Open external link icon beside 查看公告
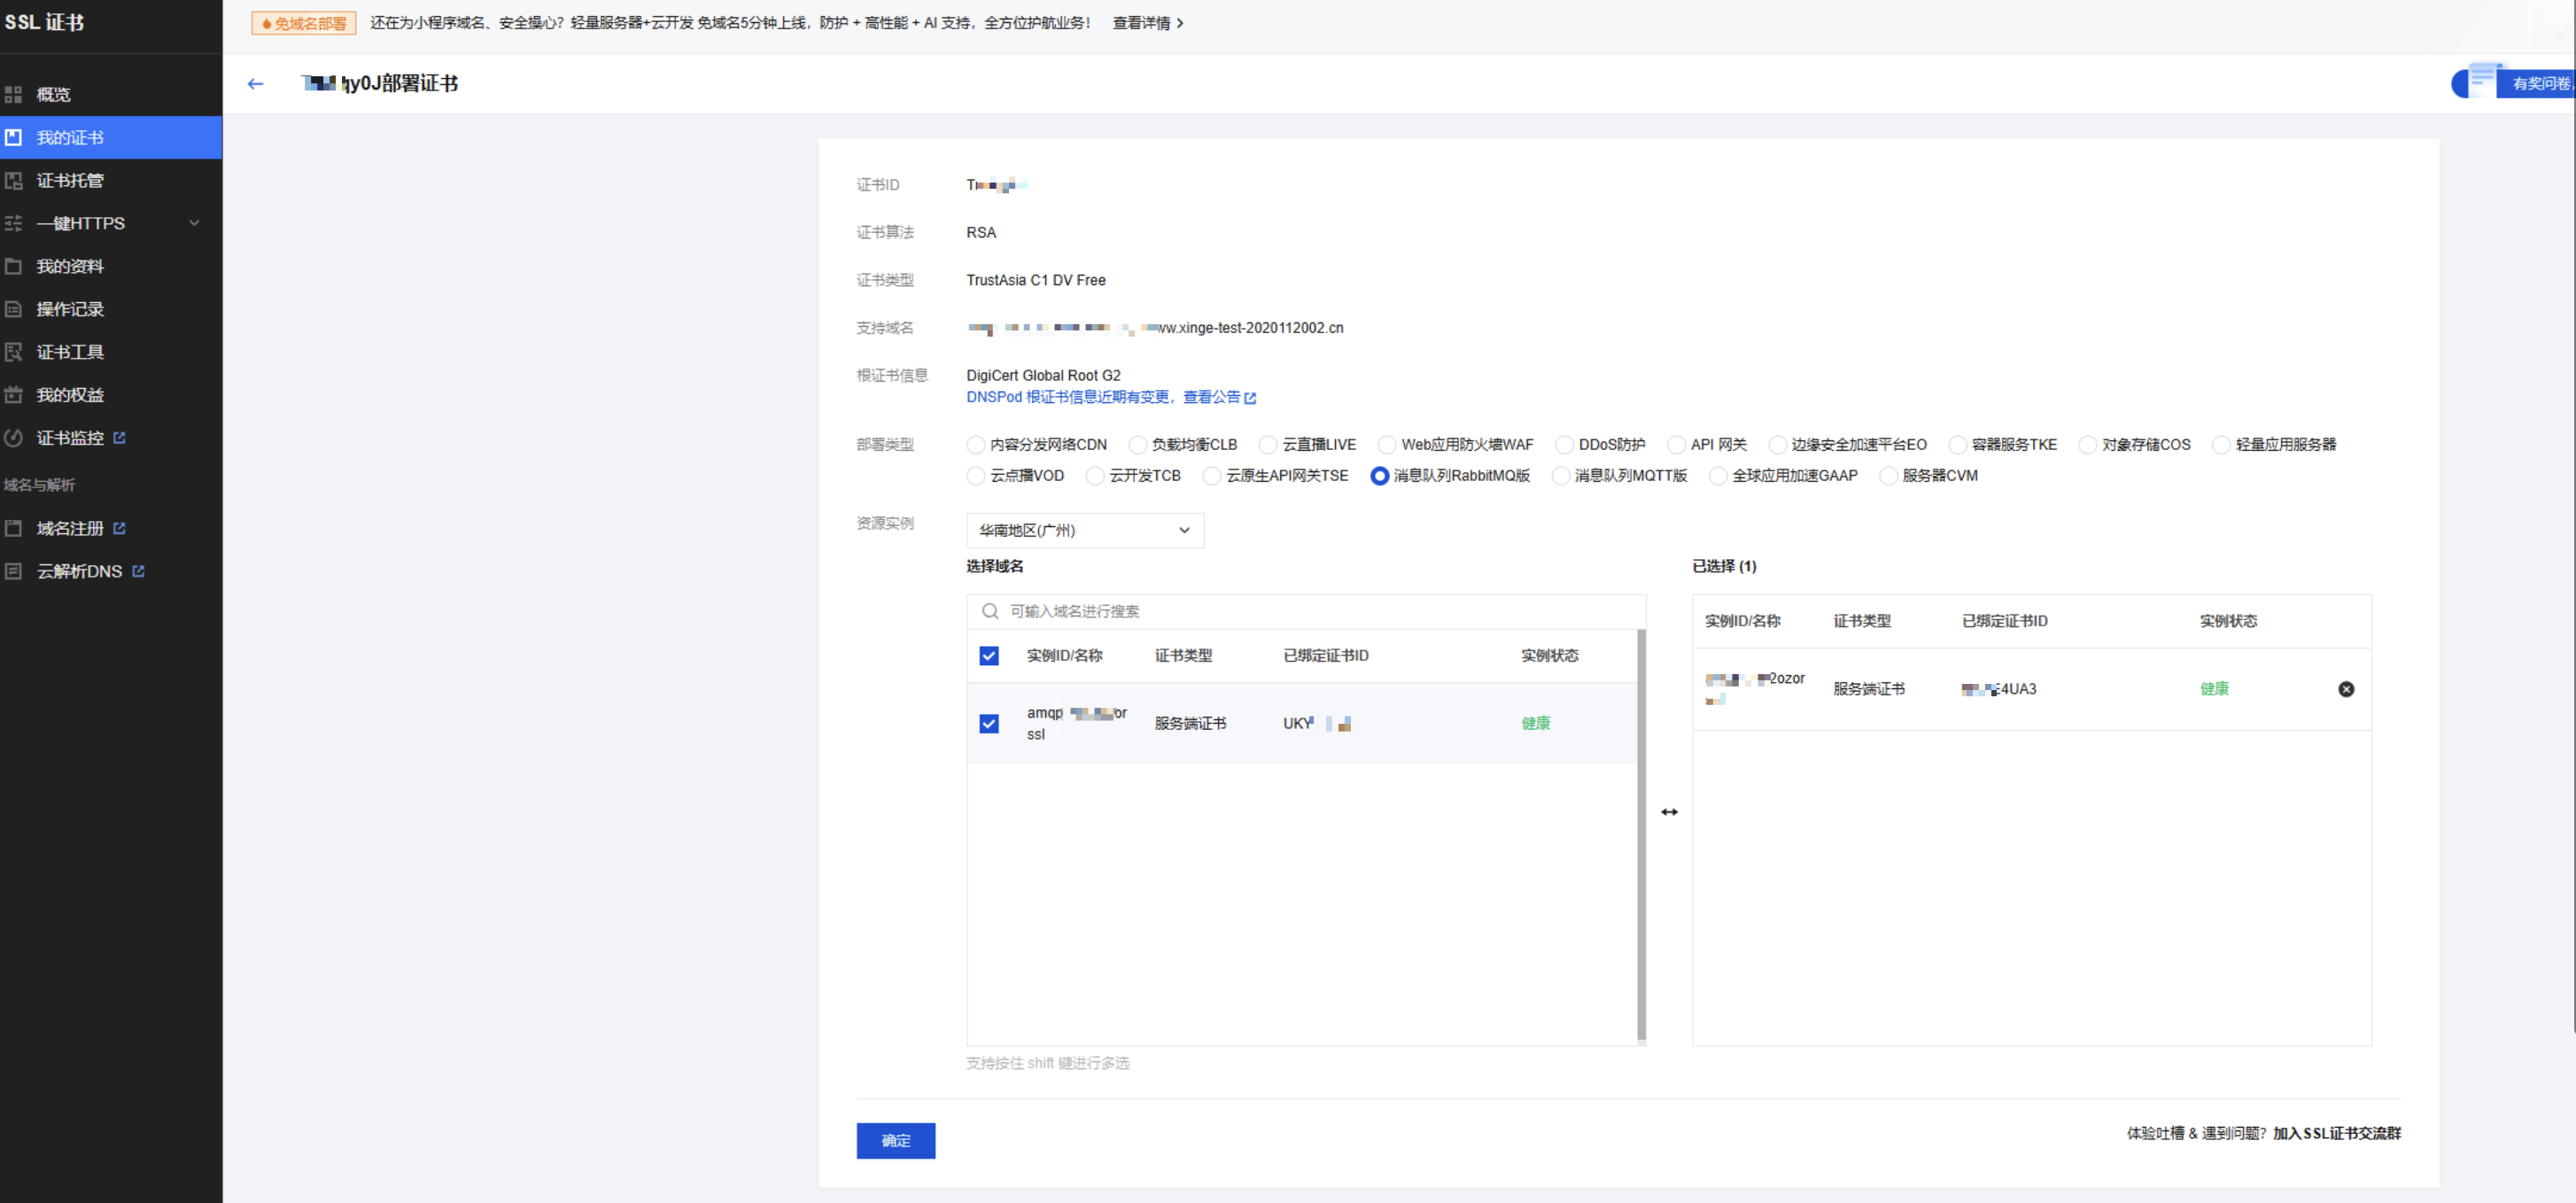This screenshot has width=2576, height=1203. click(1250, 398)
